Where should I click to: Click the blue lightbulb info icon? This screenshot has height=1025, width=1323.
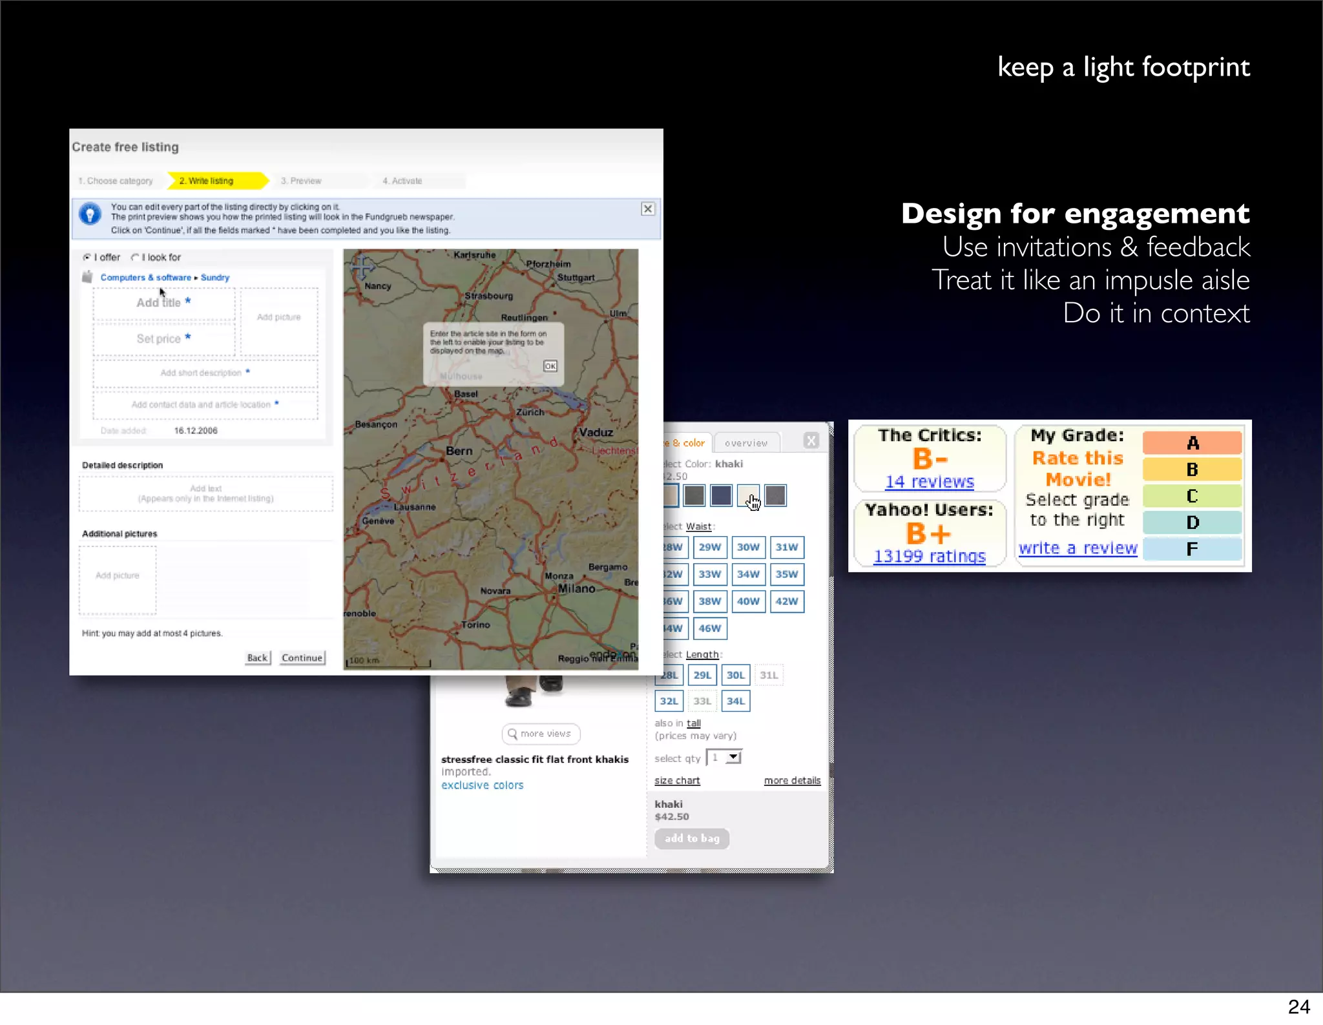[x=90, y=214]
